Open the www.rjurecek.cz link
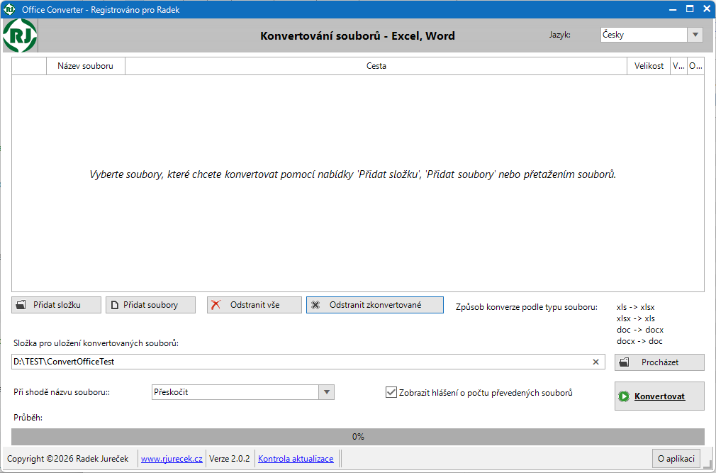 click(172, 459)
